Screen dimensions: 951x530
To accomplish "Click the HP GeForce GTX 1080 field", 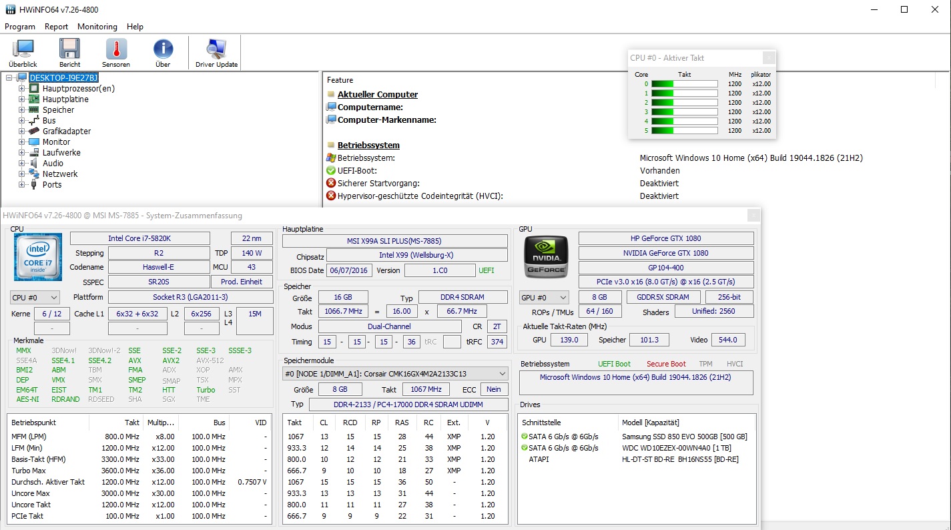I will click(666, 238).
